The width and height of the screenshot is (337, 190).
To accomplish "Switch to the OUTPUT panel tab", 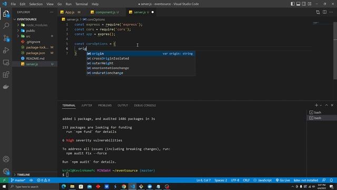I will (123, 106).
